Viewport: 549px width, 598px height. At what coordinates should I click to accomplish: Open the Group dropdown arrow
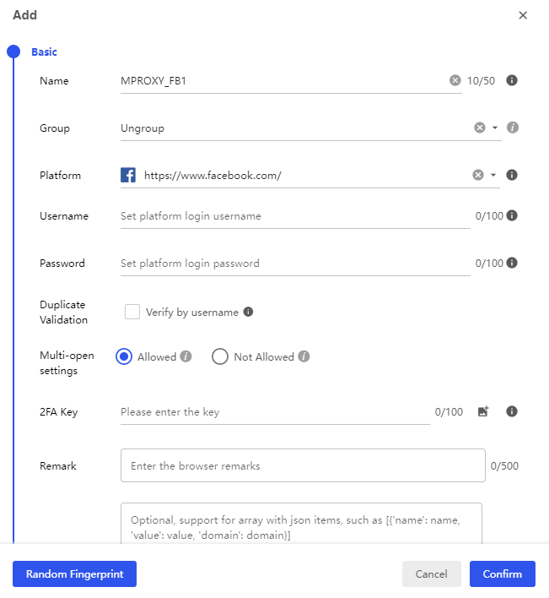click(x=495, y=128)
